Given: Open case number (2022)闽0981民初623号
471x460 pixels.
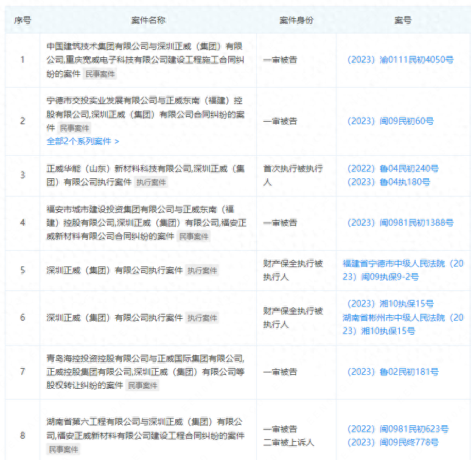Looking at the screenshot, I should [x=398, y=429].
